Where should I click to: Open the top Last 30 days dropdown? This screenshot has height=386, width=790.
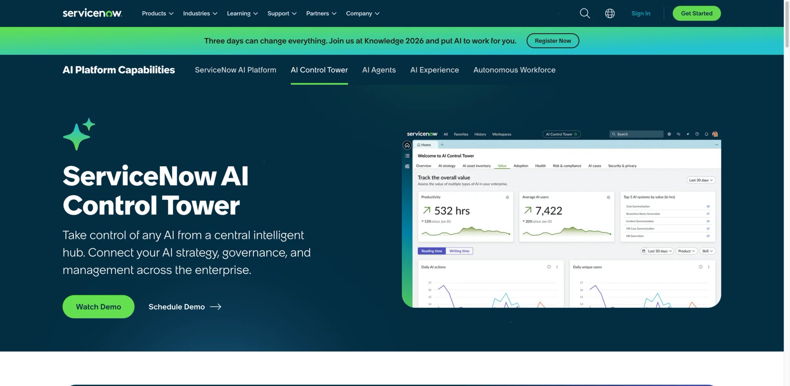701,180
